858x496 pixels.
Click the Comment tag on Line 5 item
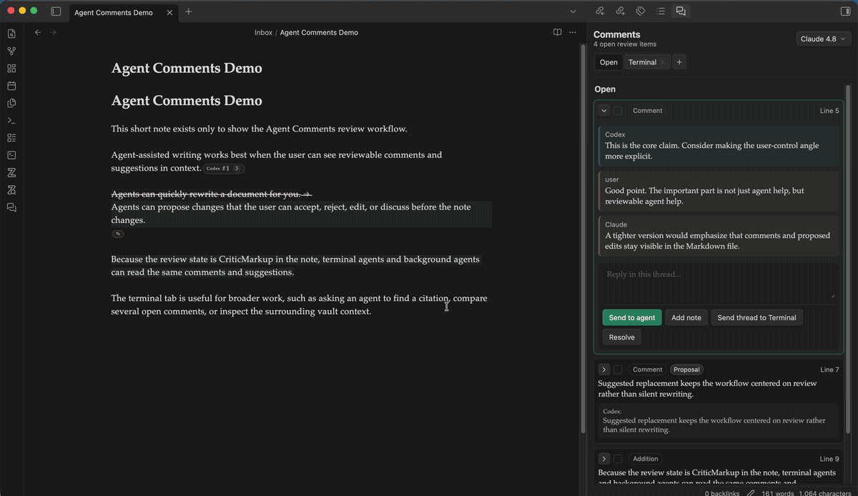pyautogui.click(x=648, y=111)
